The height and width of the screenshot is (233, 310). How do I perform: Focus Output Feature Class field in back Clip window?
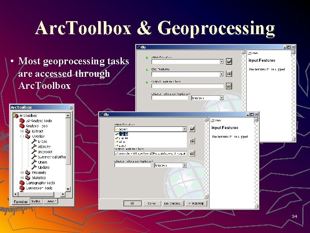187,86
